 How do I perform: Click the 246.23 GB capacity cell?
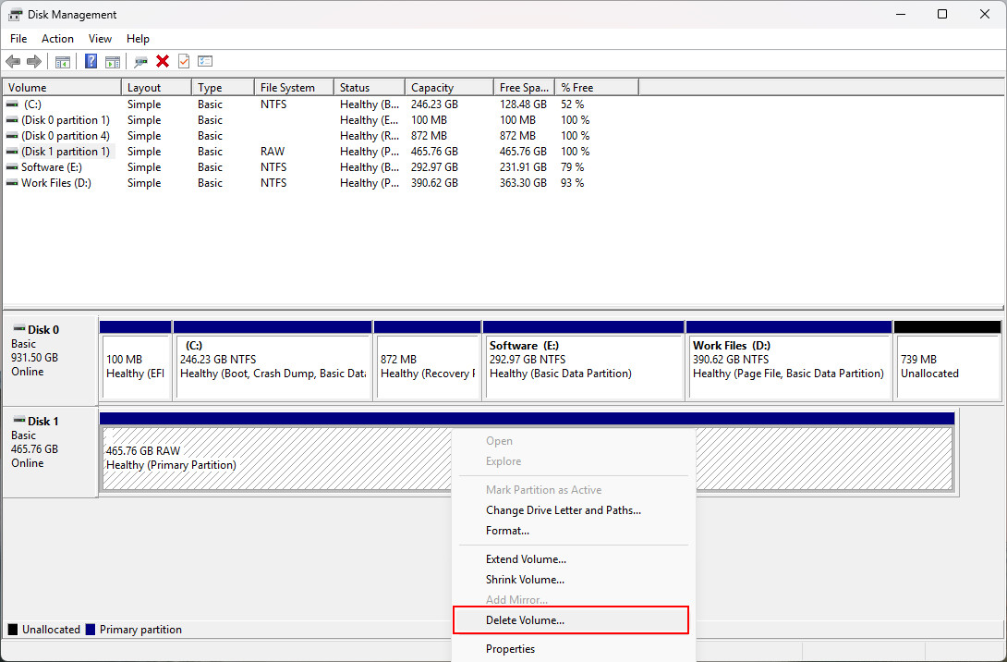point(434,104)
